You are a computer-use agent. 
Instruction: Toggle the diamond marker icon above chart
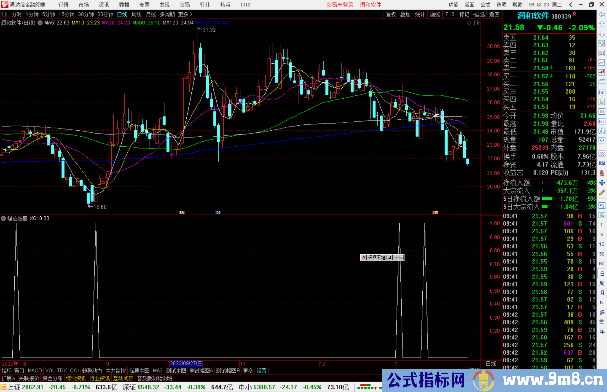(x=469, y=23)
